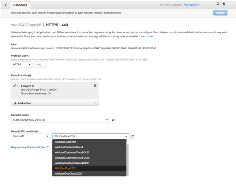The image size is (236, 190).
Task: Delete the Forward to action with trash icon
Action: (x=95, y=86)
